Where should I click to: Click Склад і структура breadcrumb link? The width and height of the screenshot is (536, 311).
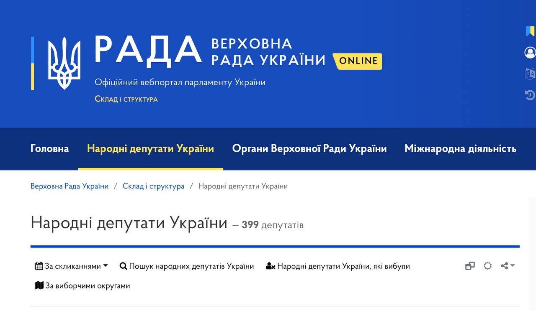coord(153,186)
